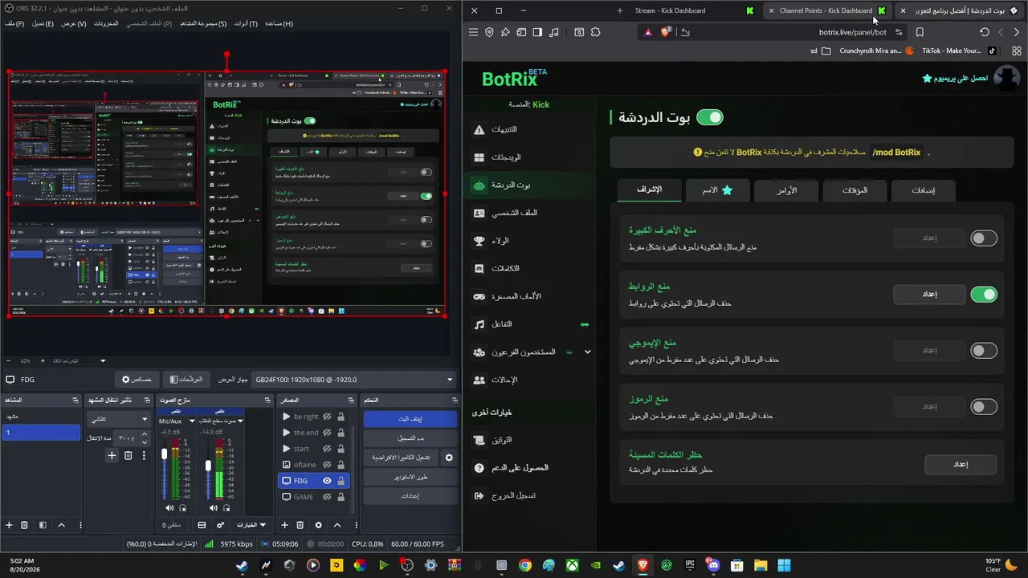Screen dimensions: 1028x578
Task: Open the Xbox app on taskbar
Action: coord(572,565)
